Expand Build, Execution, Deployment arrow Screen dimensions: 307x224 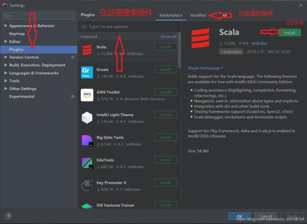pyautogui.click(x=6, y=65)
